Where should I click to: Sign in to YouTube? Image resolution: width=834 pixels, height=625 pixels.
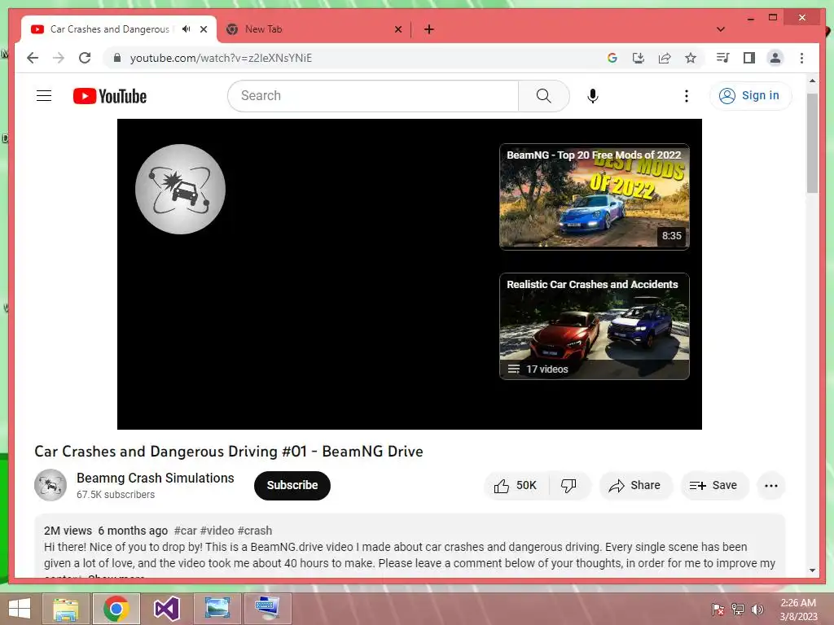coord(750,96)
